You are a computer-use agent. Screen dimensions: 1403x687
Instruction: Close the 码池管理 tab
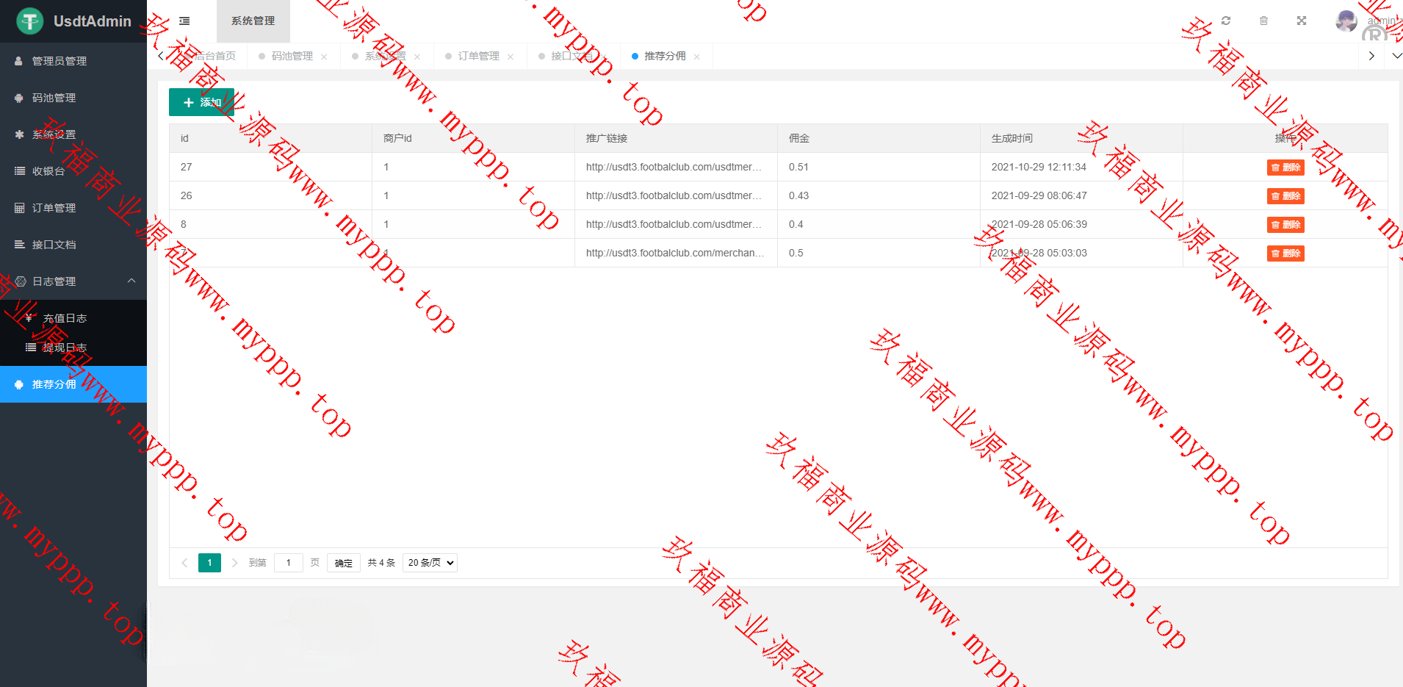[x=324, y=57]
